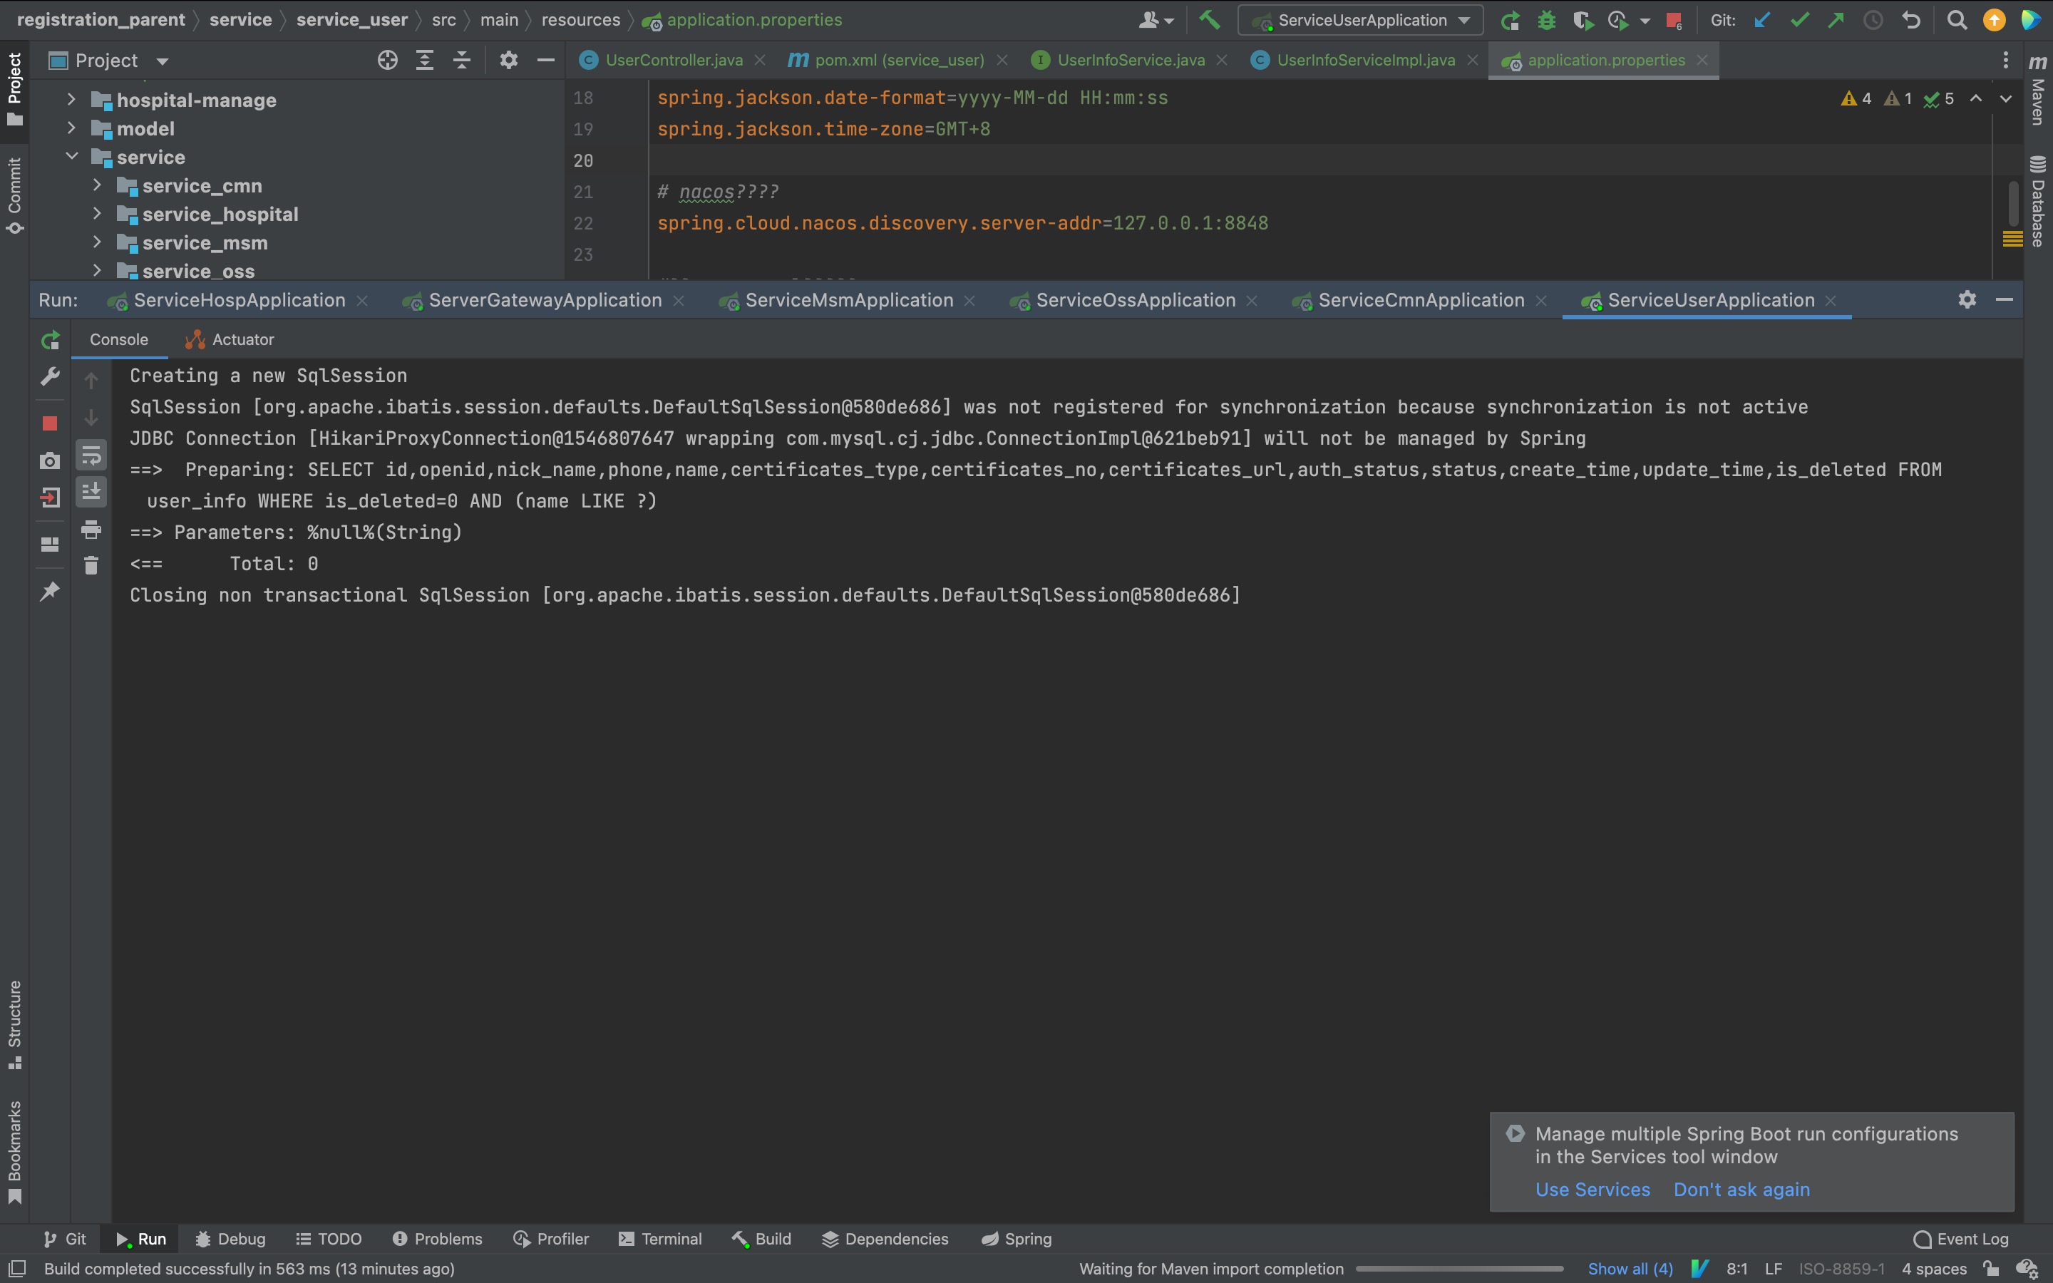
Task: Open the UserController.java editor tab
Action: coord(673,61)
